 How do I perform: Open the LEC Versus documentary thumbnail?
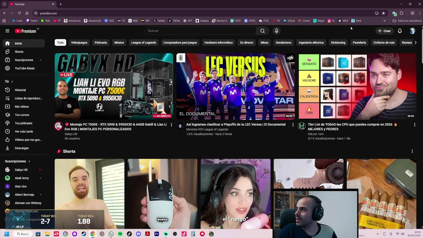pos(235,86)
